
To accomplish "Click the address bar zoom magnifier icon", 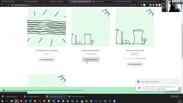I will [131, 5].
